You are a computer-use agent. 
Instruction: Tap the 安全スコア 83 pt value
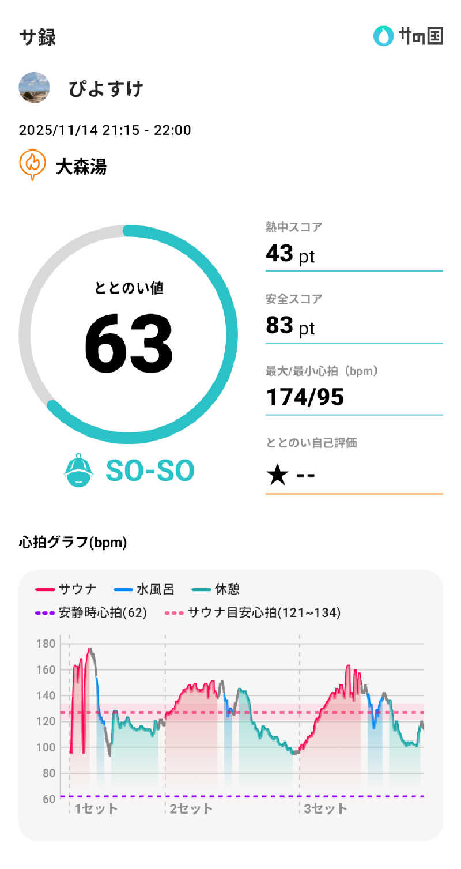point(290,326)
